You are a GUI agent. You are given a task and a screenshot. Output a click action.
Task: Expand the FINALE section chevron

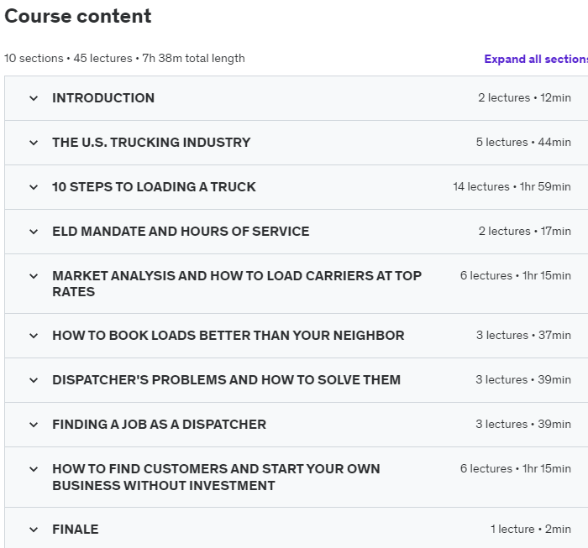coord(34,530)
